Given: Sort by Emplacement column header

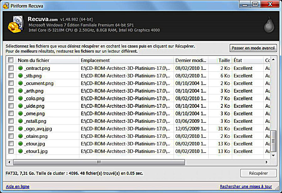Looking at the screenshot, I should 126,60.
